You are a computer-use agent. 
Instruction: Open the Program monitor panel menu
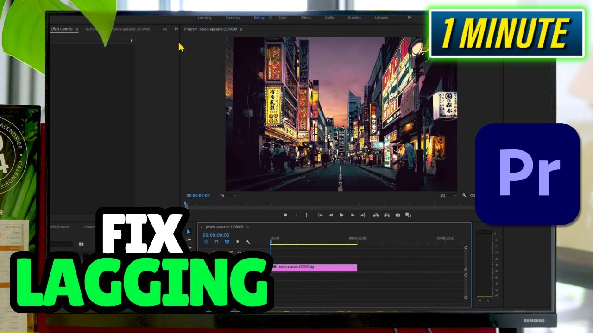(241, 29)
